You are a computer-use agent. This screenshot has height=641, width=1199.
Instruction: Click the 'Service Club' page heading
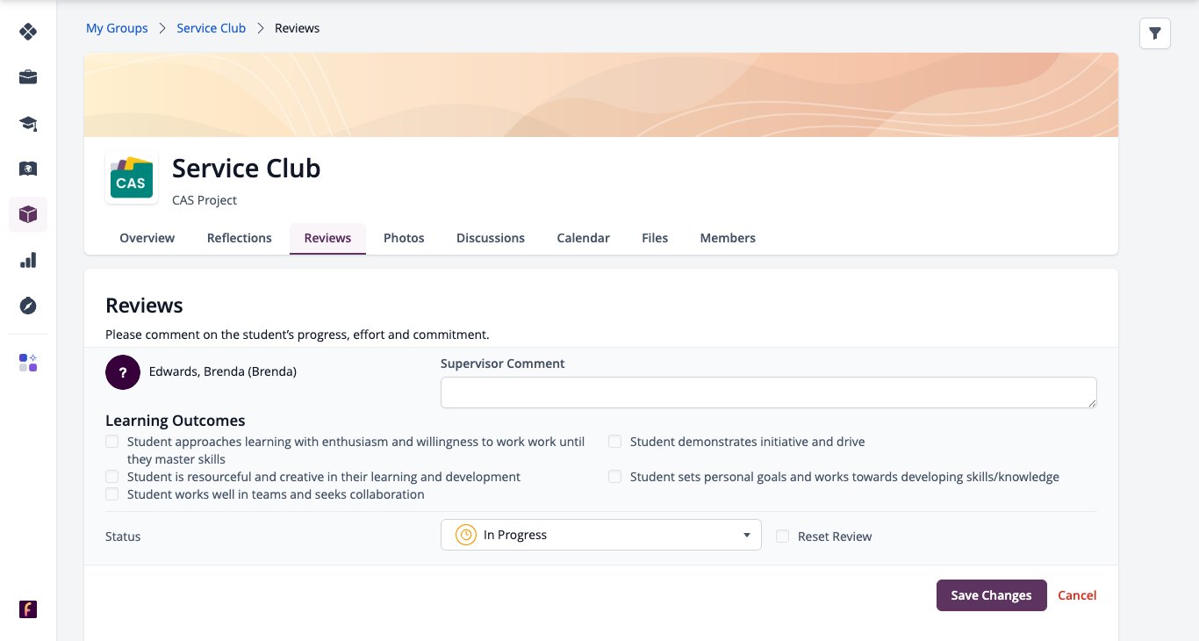coord(247,168)
